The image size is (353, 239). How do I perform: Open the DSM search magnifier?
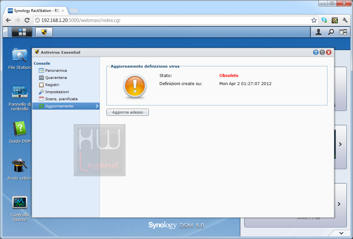click(x=331, y=32)
